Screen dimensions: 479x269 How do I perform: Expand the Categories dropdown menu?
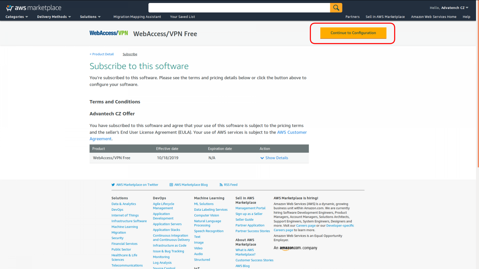click(x=17, y=17)
